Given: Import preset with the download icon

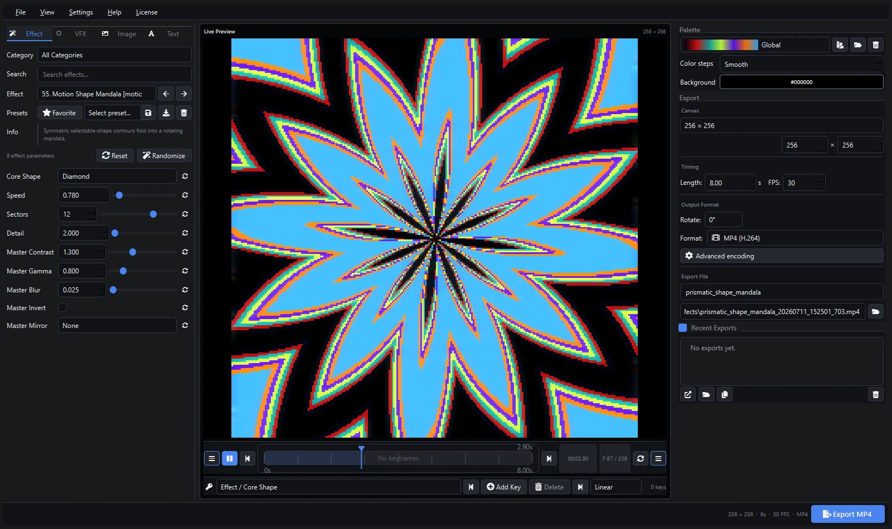Looking at the screenshot, I should (x=166, y=113).
